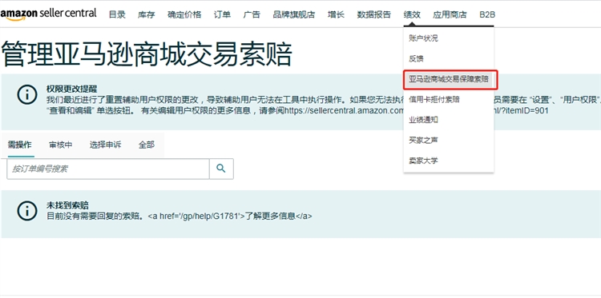This screenshot has width=601, height=298.
Task: Focus the 按订单编号搜索 input field
Action: coord(108,169)
